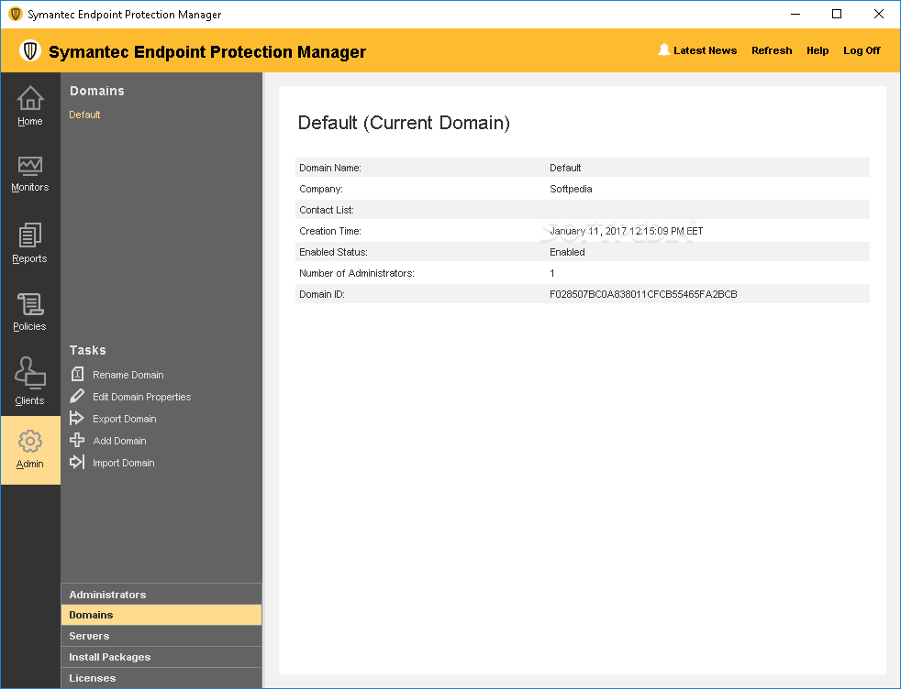Minimize the application window

(795, 14)
